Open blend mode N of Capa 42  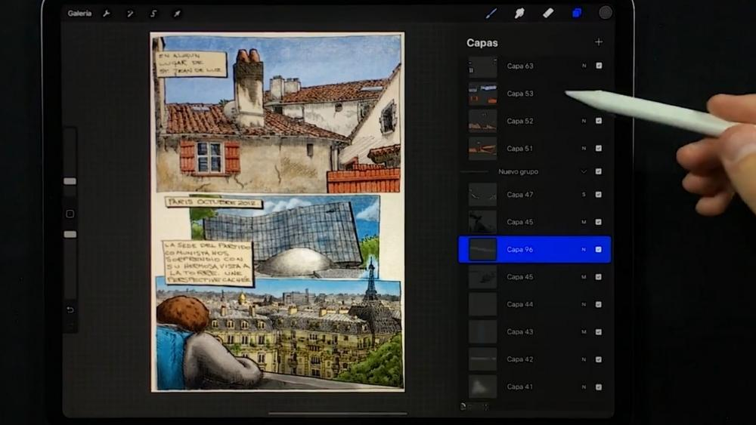tap(584, 359)
